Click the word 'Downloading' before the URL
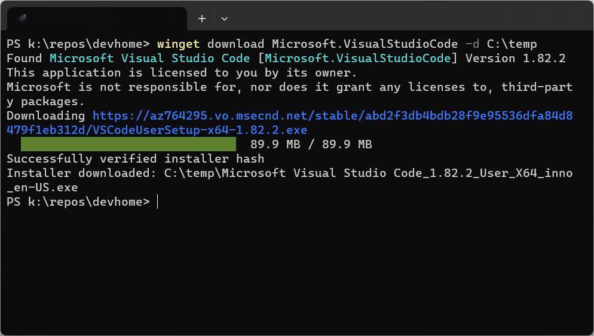This screenshot has height=336, width=594. (46, 115)
